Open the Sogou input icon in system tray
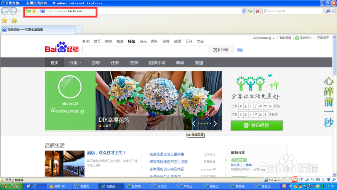 coord(284,186)
